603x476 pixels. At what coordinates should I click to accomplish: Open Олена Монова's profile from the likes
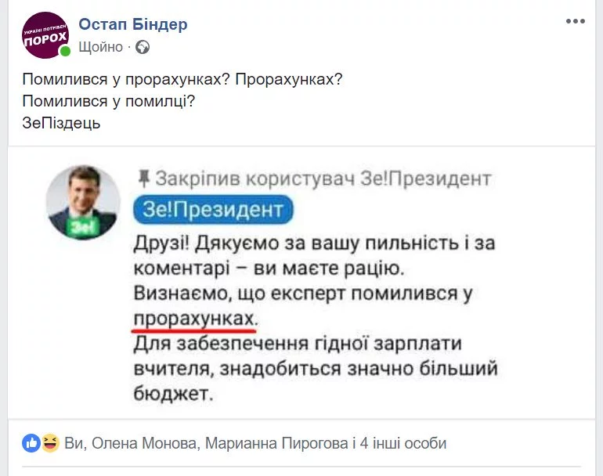pyautogui.click(x=144, y=443)
